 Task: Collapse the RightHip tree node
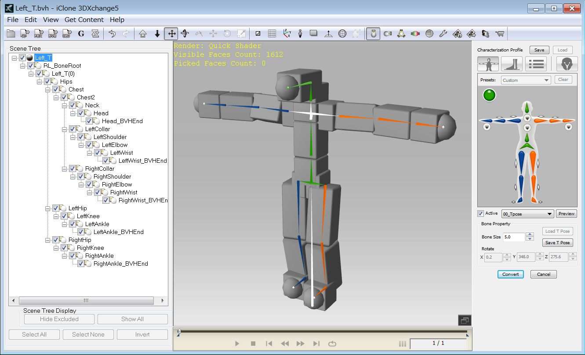tap(48, 240)
